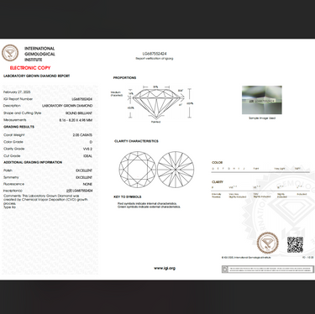Click the 'Fluorescence' label

pos(13,184)
